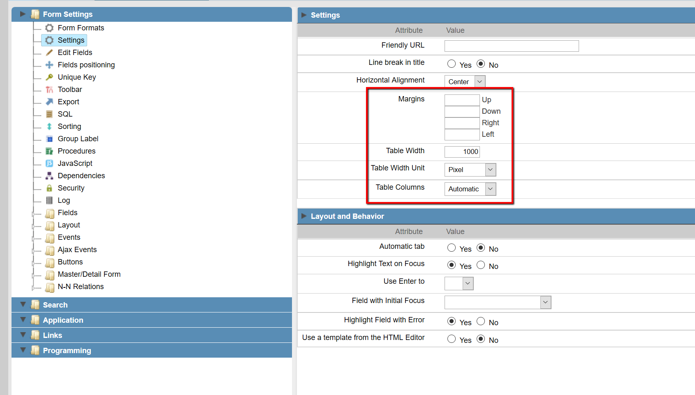This screenshot has height=395, width=695.
Task: Click the Toolbar tools icon
Action: tap(49, 90)
